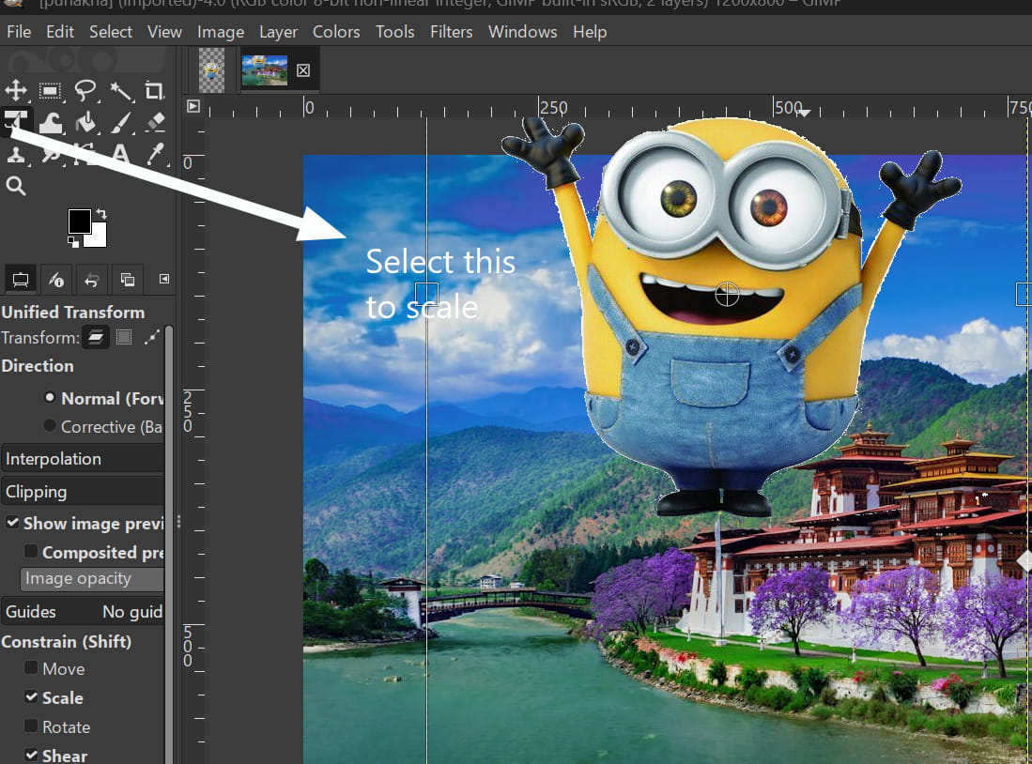Image resolution: width=1032 pixels, height=764 pixels.
Task: Select the Rectangle Select tool
Action: pyautogui.click(x=51, y=90)
